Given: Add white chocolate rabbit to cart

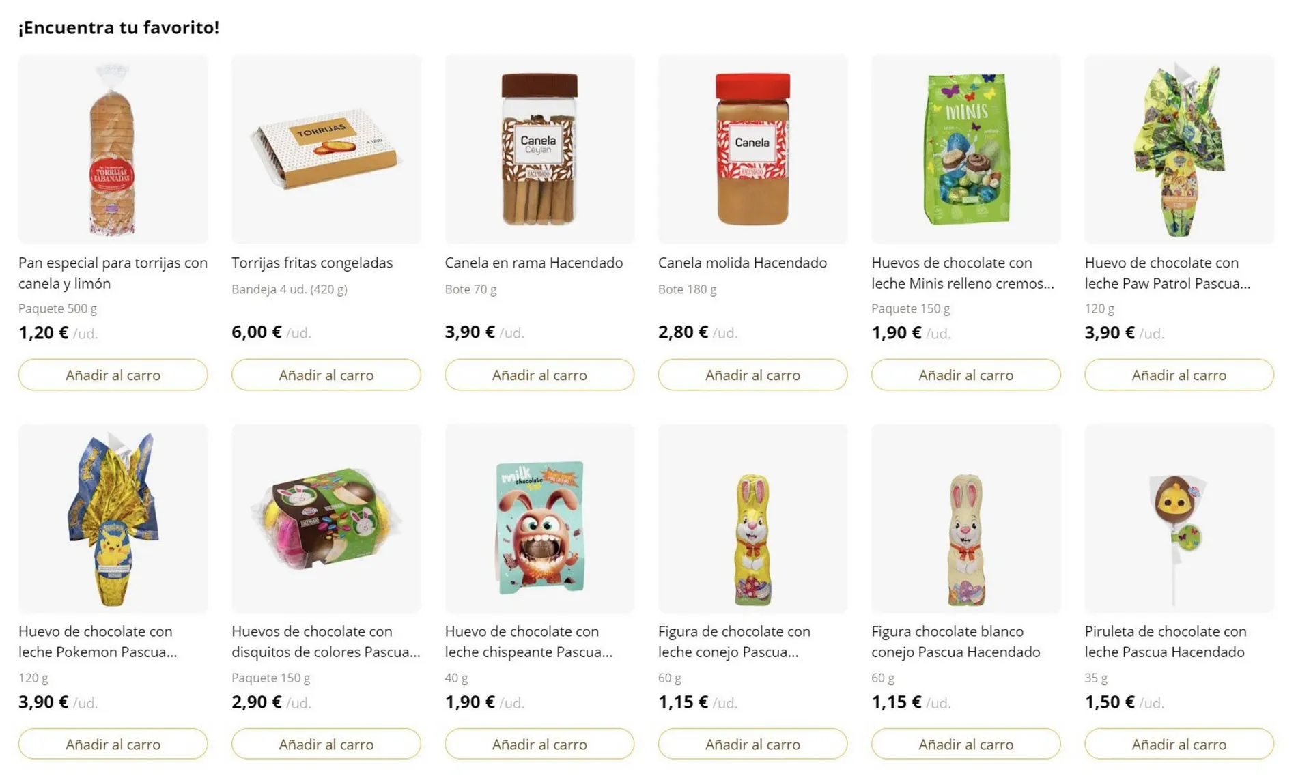Looking at the screenshot, I should (965, 744).
